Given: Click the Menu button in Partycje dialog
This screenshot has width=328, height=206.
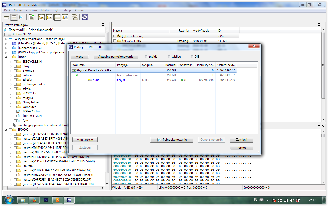Looking at the screenshot, I should (x=80, y=57).
